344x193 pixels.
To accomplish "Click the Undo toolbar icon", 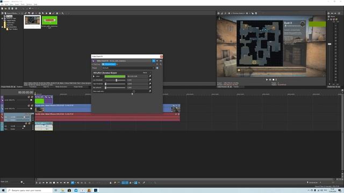I will pos(30,9).
